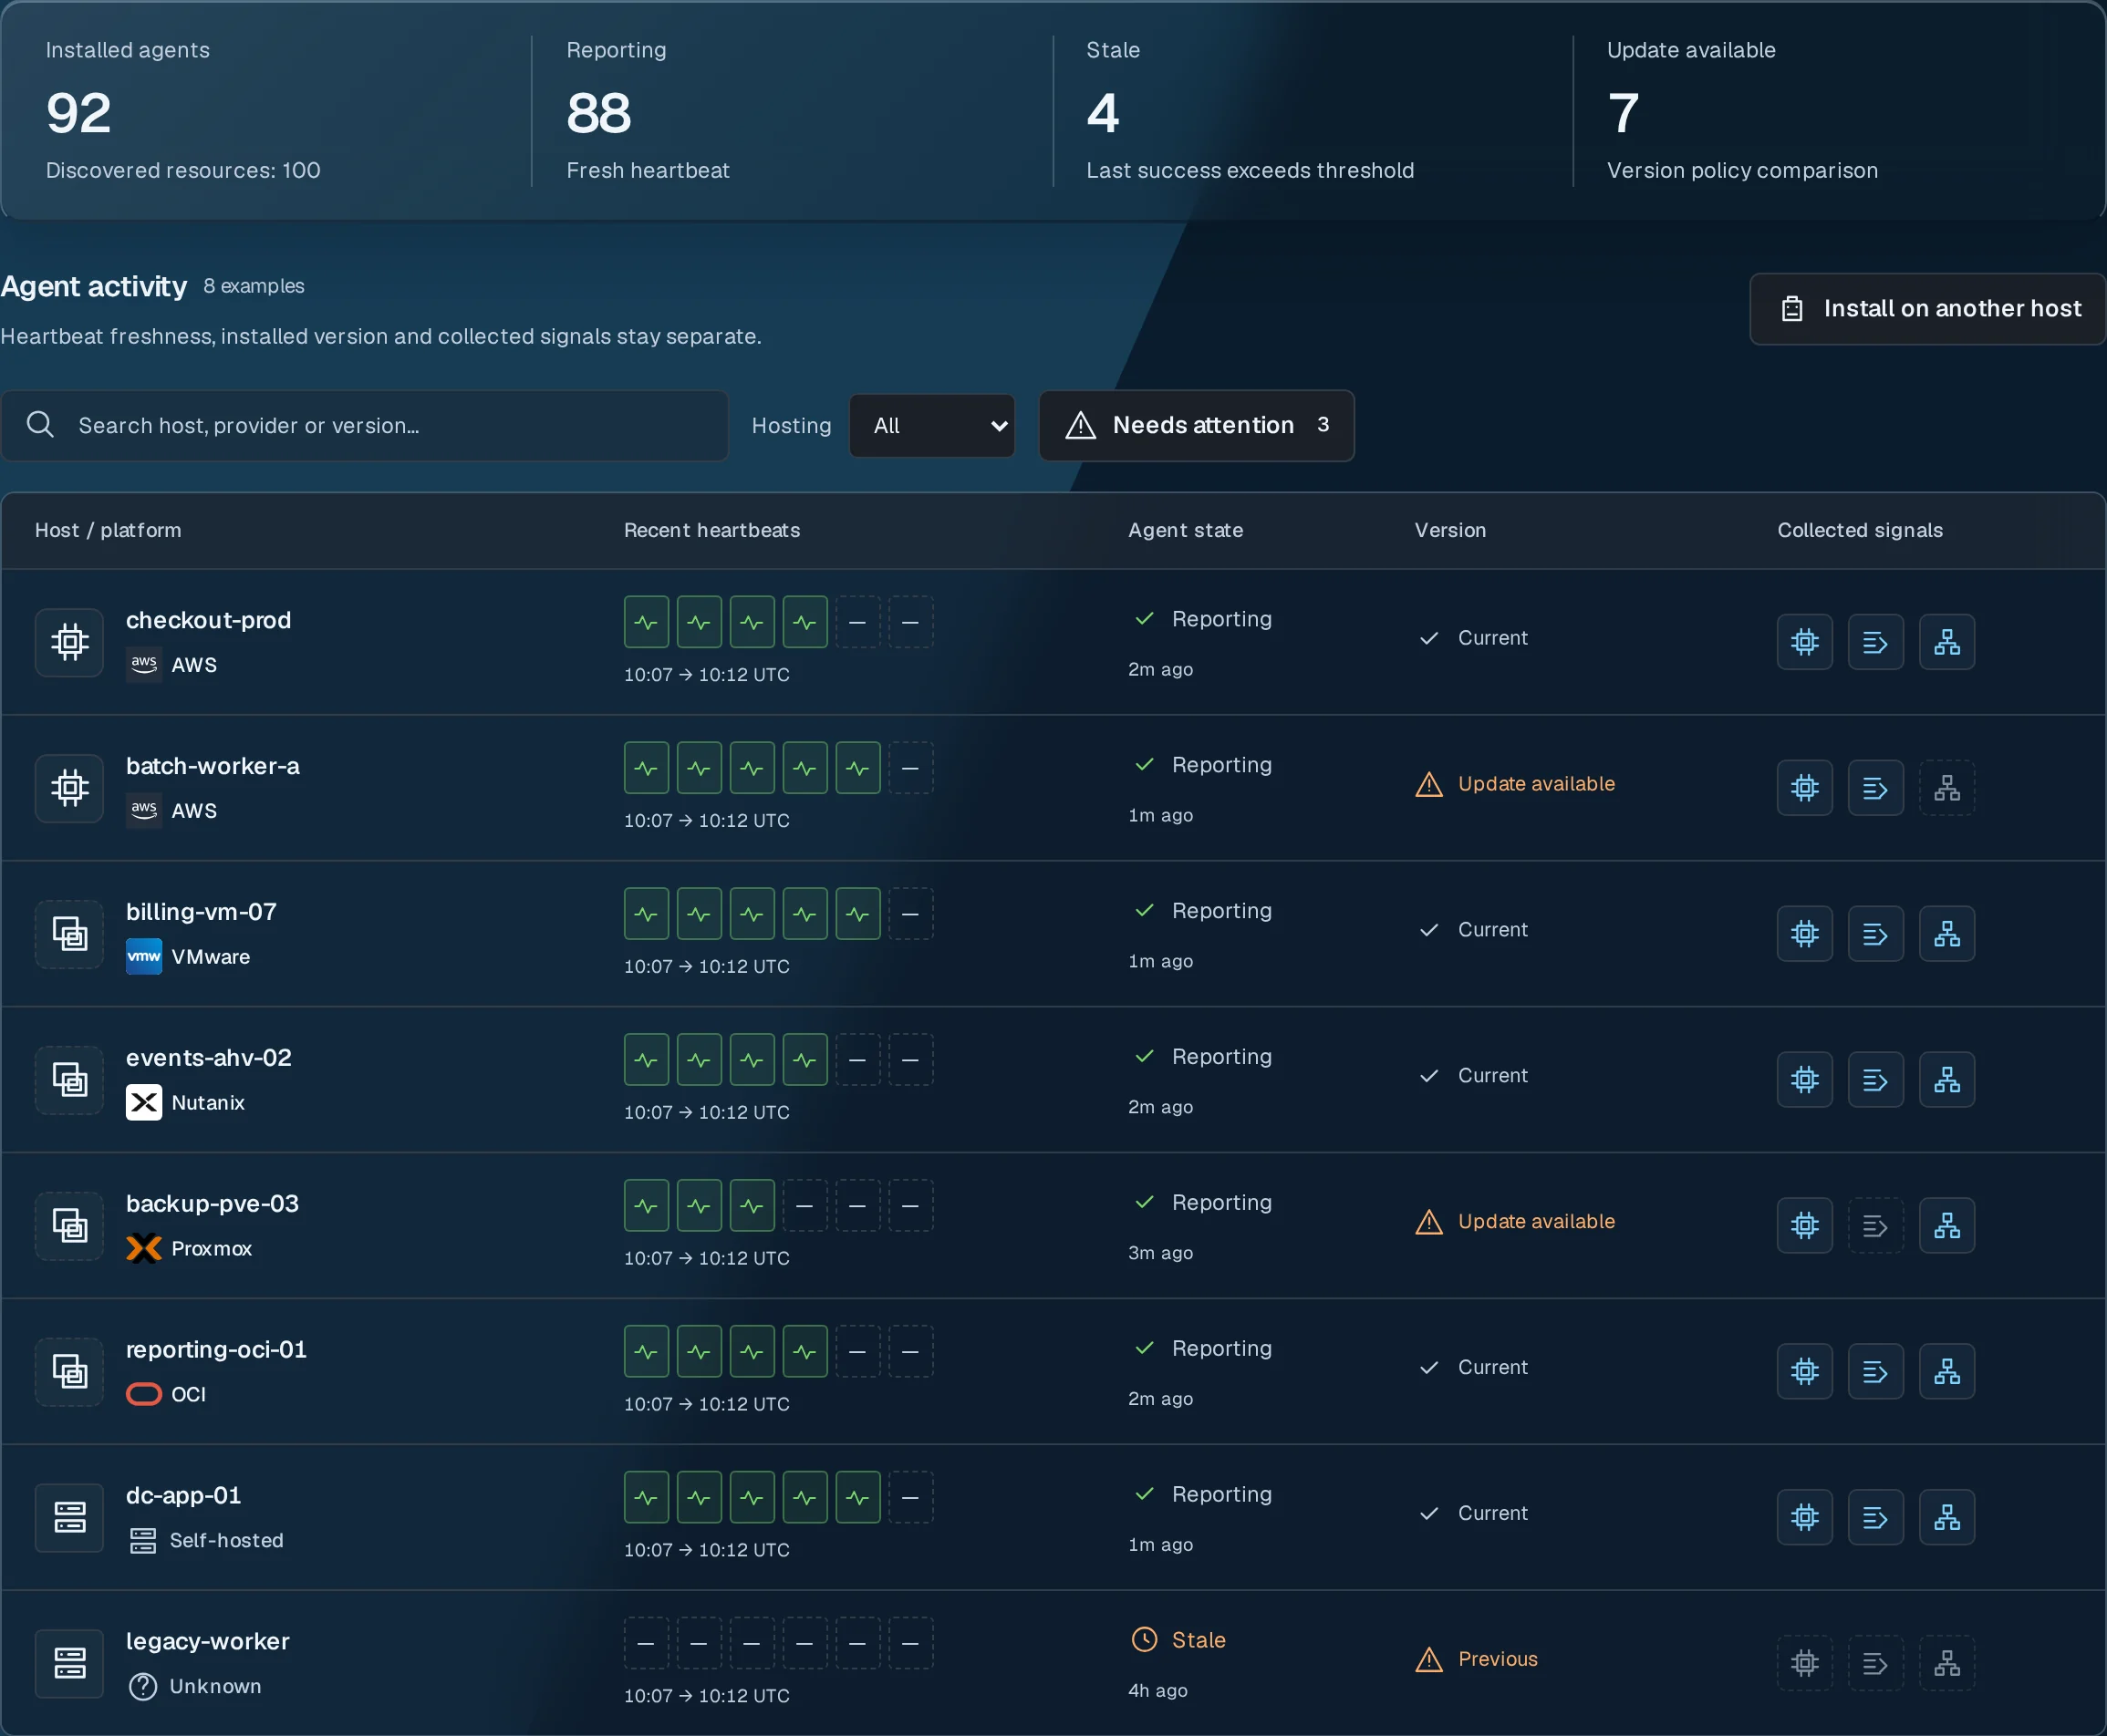2107x1736 pixels.
Task: Click the dimmed CPU metrics icon for legacy-worker
Action: point(1804,1664)
